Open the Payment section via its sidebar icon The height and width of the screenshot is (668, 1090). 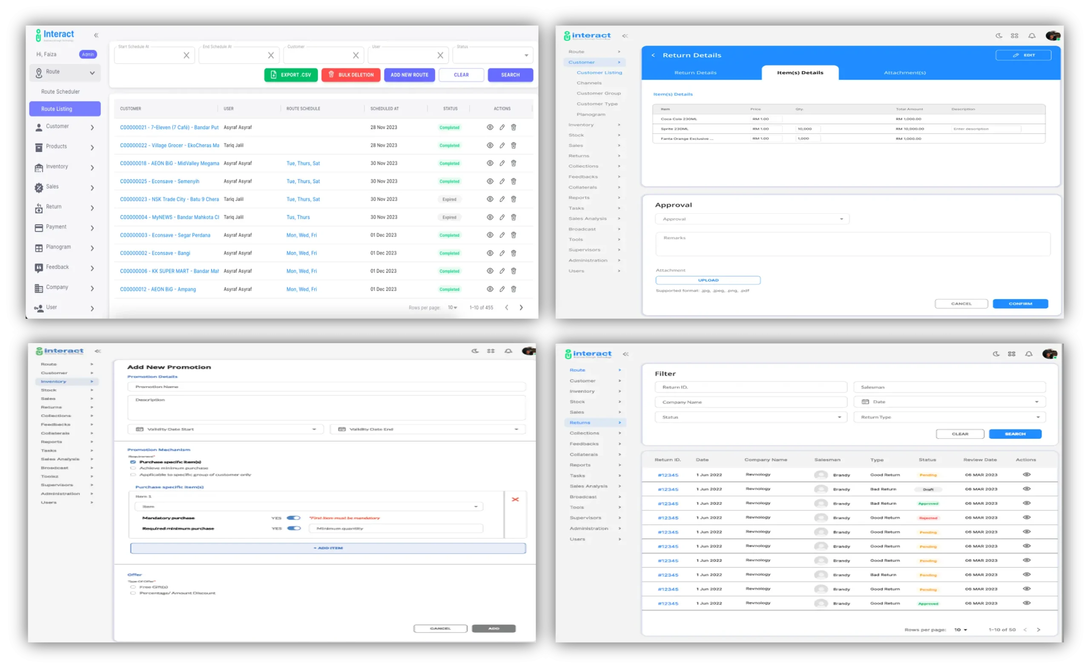tap(39, 227)
